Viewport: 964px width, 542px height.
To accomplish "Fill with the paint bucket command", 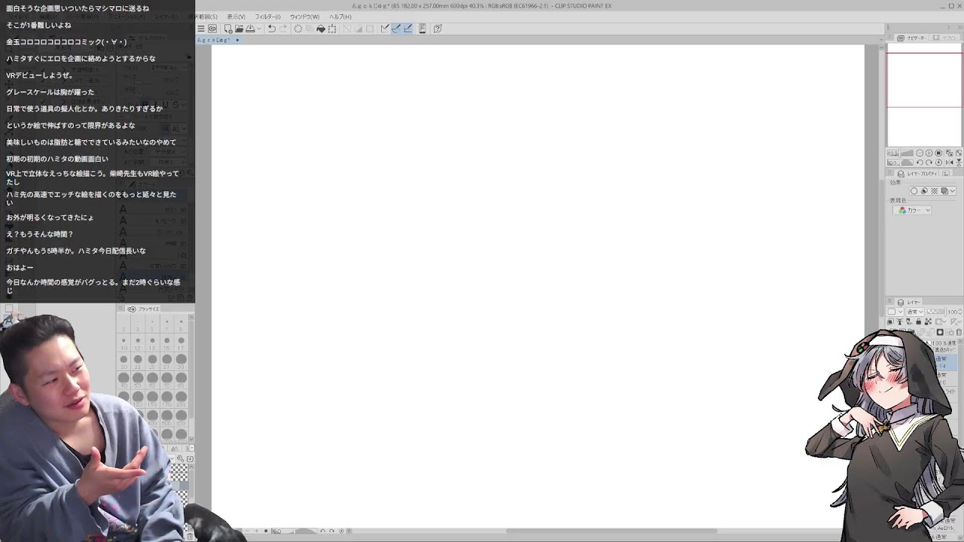I will click(321, 29).
